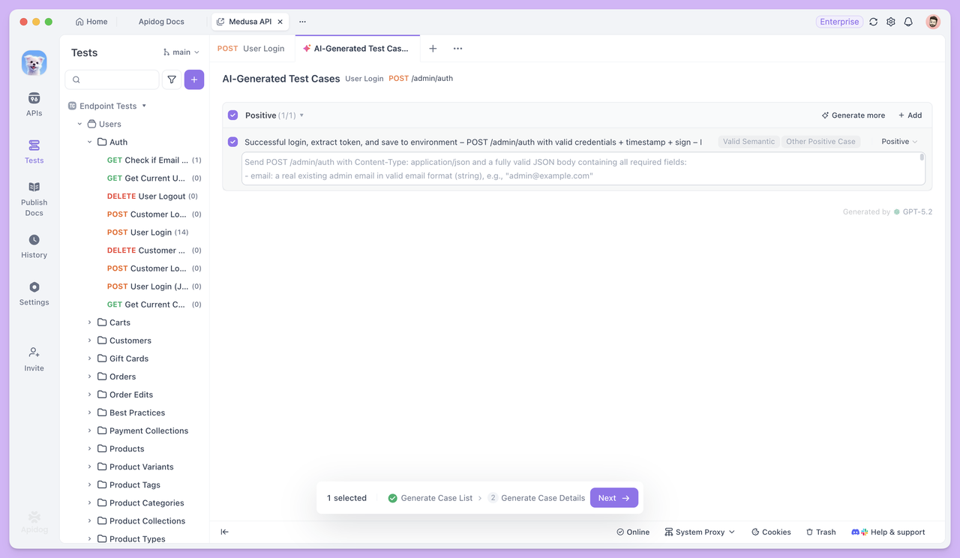Open Settings from left sidebar
The height and width of the screenshot is (558, 960).
[34, 293]
